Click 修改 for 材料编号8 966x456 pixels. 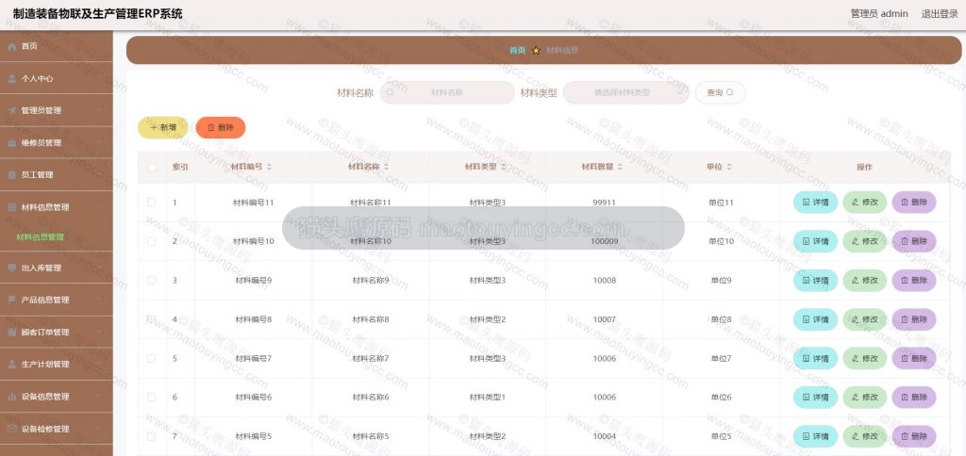(865, 319)
